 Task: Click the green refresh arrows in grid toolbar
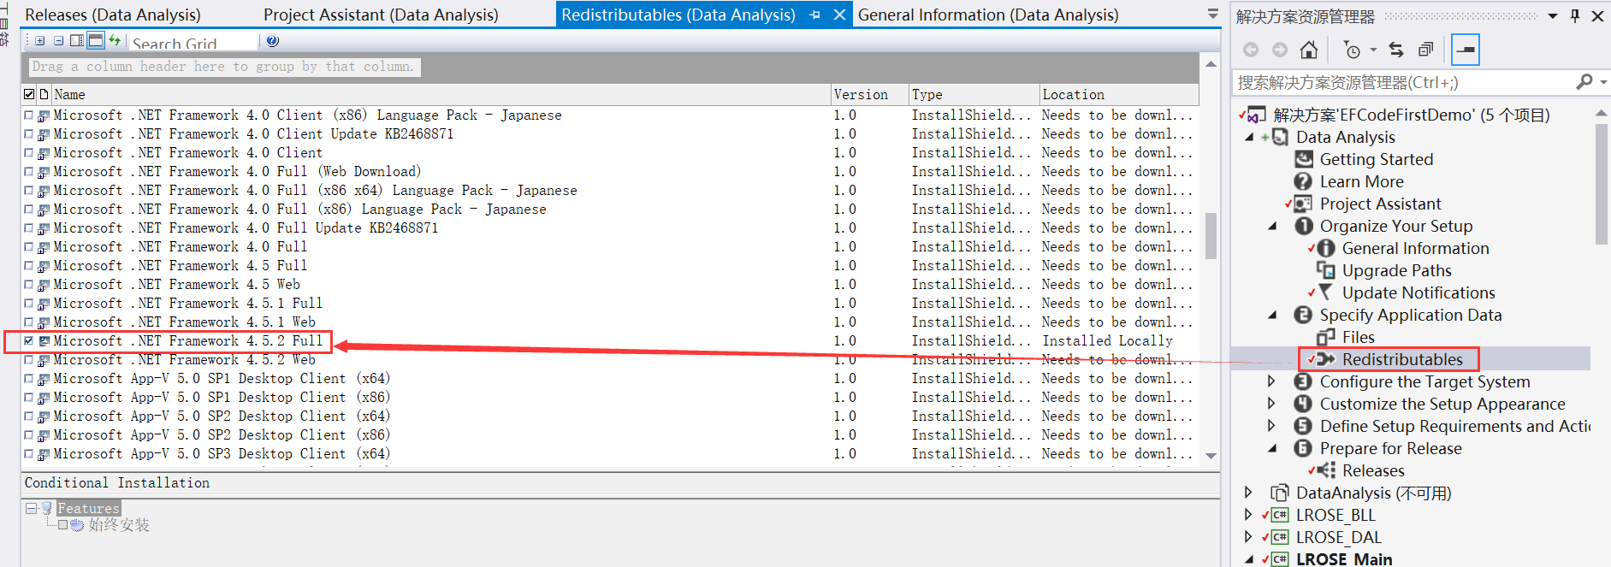point(115,40)
